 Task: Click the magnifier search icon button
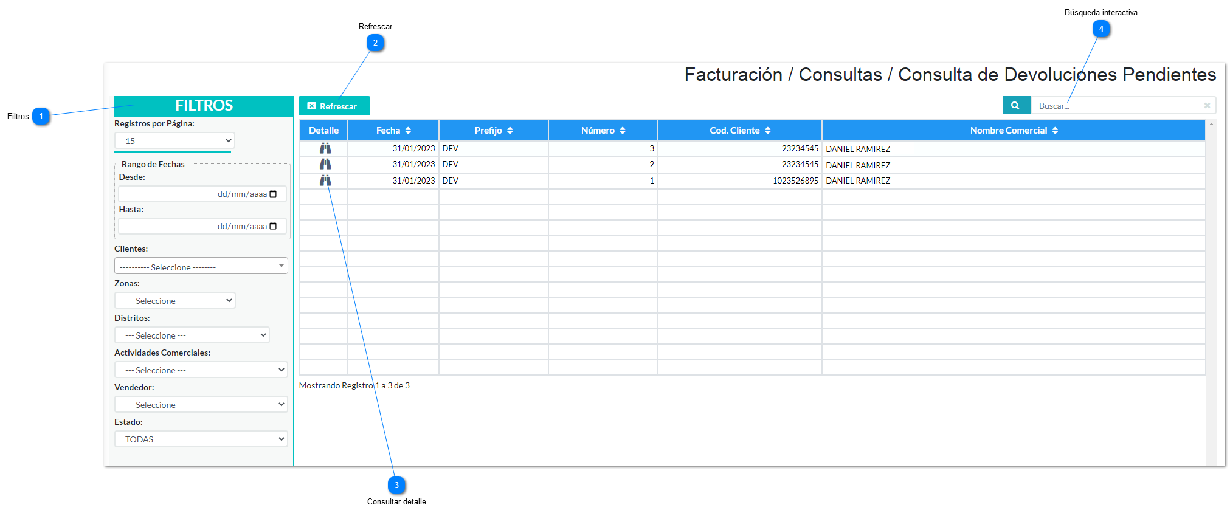(x=1016, y=105)
